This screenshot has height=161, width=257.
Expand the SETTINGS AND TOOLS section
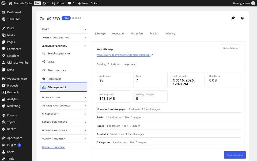click(x=63, y=130)
